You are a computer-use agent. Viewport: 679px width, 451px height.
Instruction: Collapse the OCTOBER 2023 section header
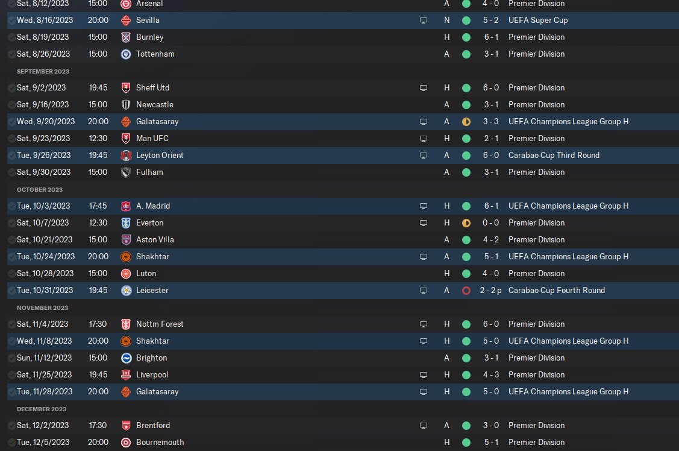coord(40,190)
